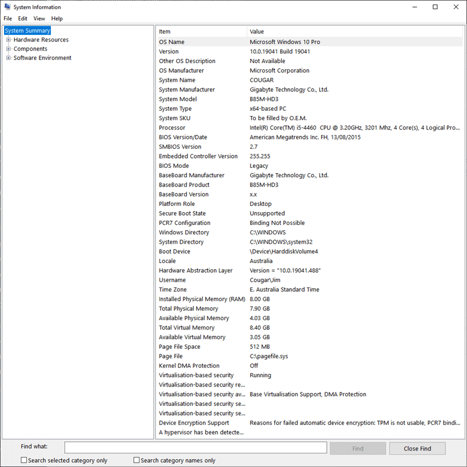Select the Page File Space row
Viewport: 467px width, 467px height.
click(x=310, y=347)
